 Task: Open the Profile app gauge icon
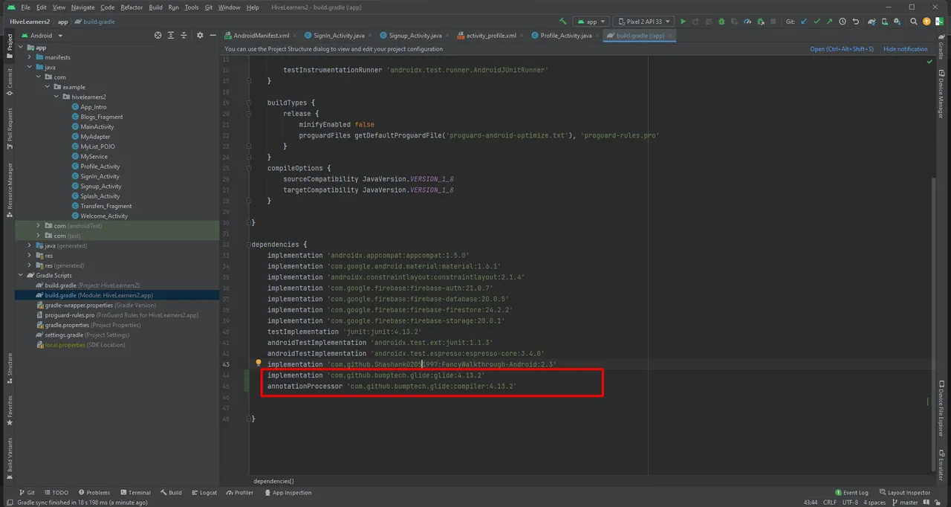(747, 22)
